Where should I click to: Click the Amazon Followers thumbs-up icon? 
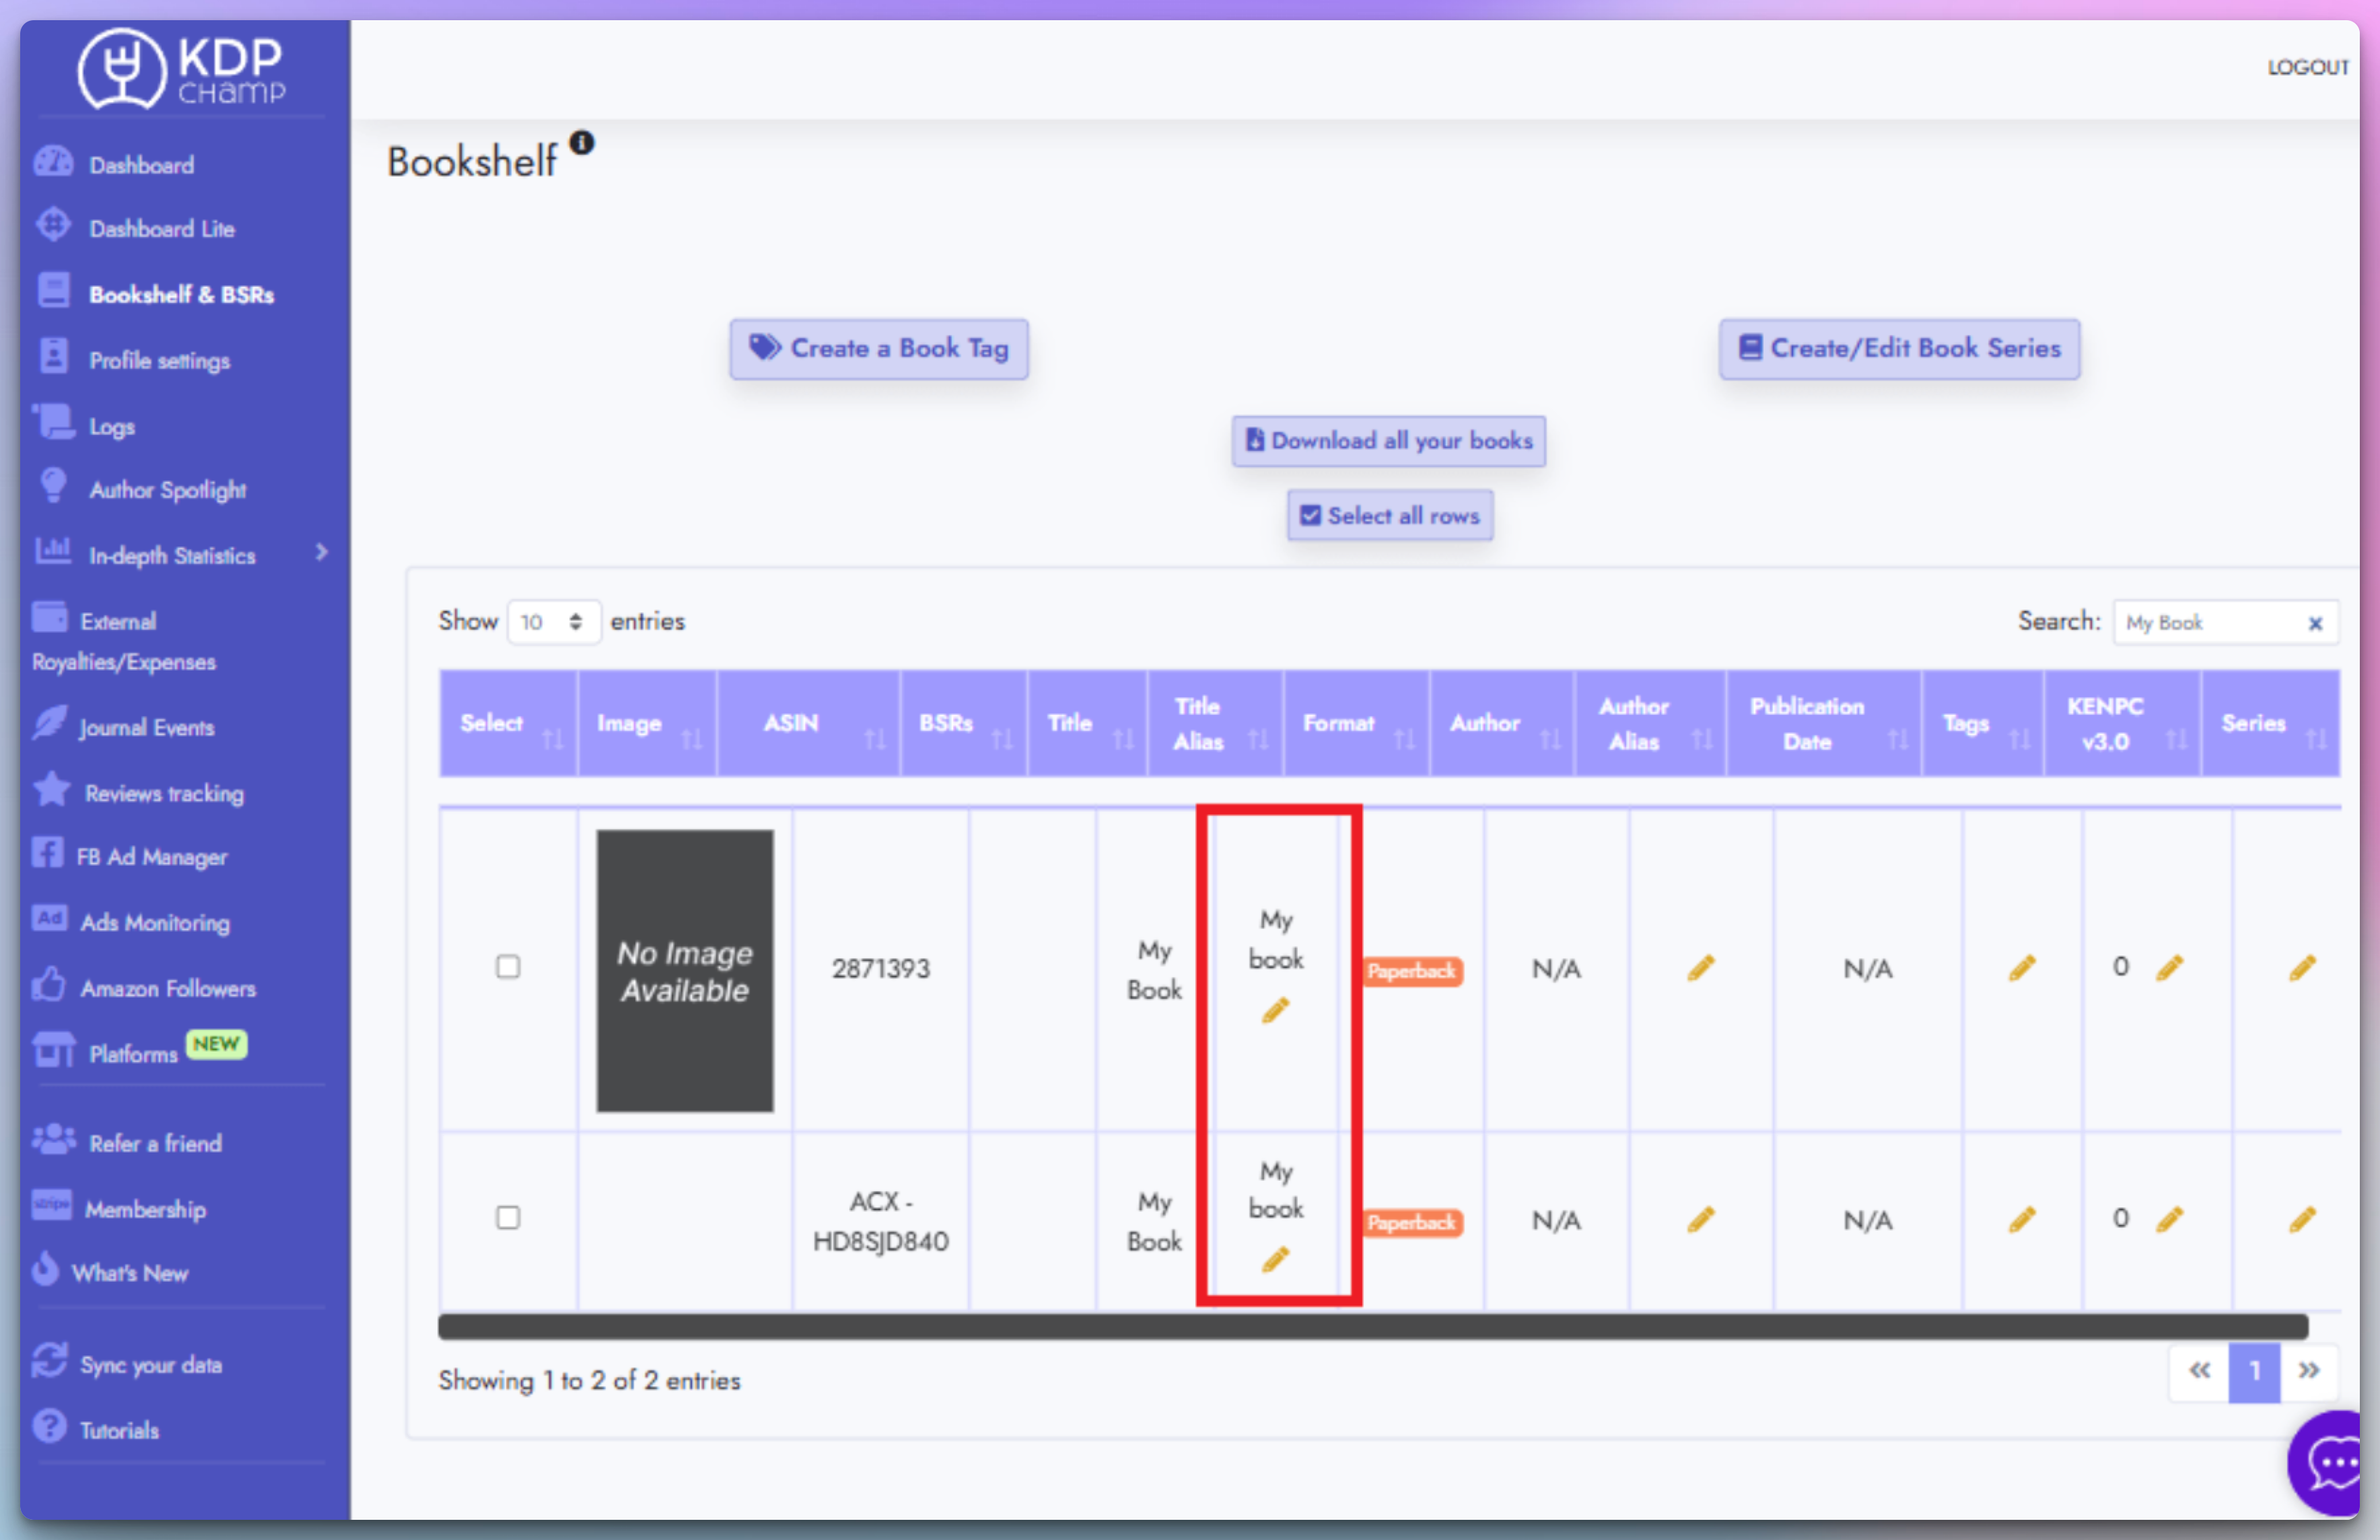(x=48, y=985)
